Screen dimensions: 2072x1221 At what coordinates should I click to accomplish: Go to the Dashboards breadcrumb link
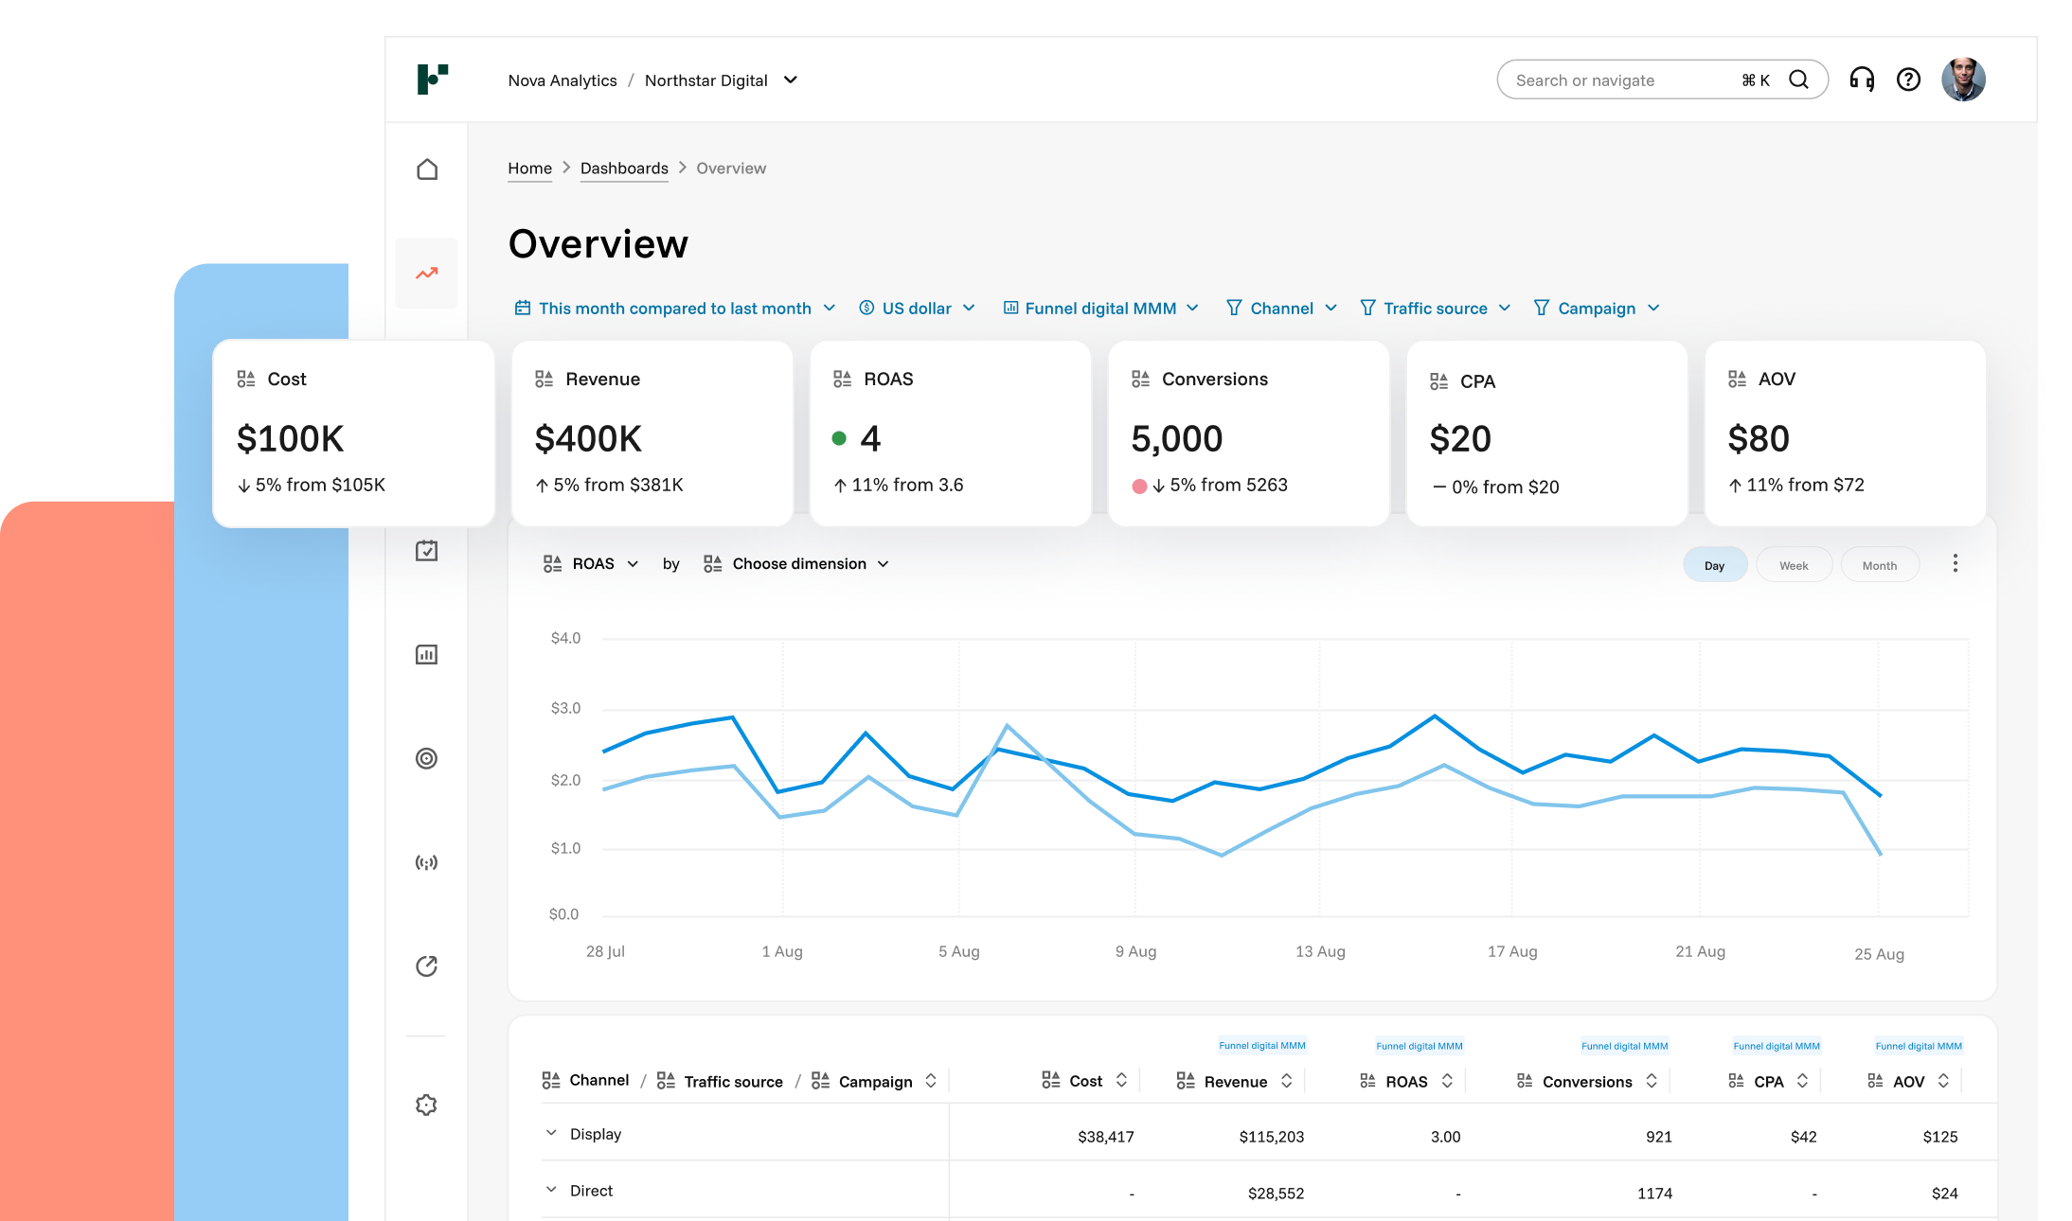coord(624,168)
